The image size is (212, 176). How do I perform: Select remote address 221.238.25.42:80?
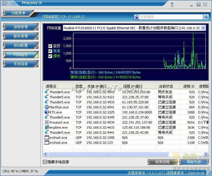point(135,133)
